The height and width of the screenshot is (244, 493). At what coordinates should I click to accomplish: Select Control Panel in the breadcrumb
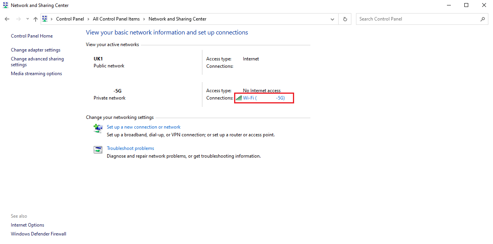[x=70, y=19]
